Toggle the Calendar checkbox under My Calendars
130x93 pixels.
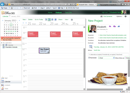(3, 45)
